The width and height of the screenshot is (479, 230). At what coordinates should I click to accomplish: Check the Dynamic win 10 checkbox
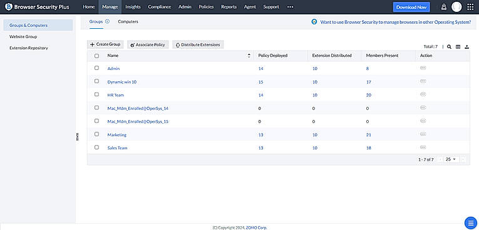click(96, 81)
